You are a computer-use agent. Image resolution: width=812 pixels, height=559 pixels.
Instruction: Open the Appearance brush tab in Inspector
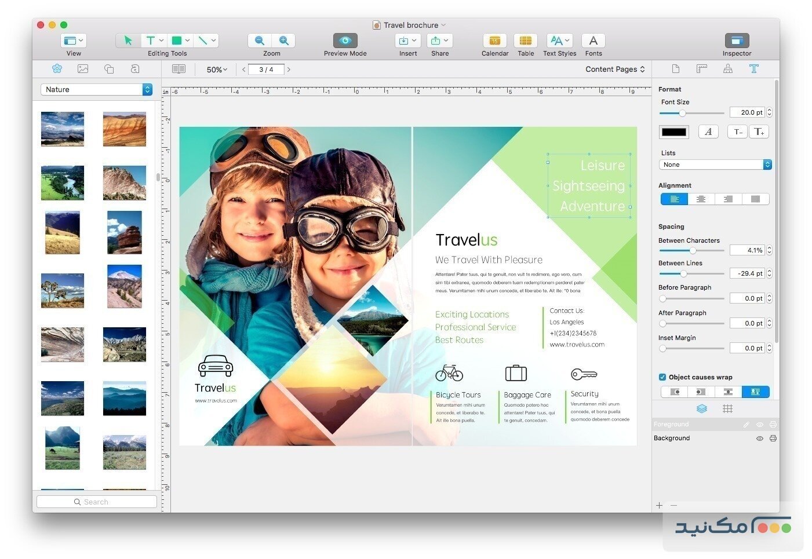(x=727, y=68)
